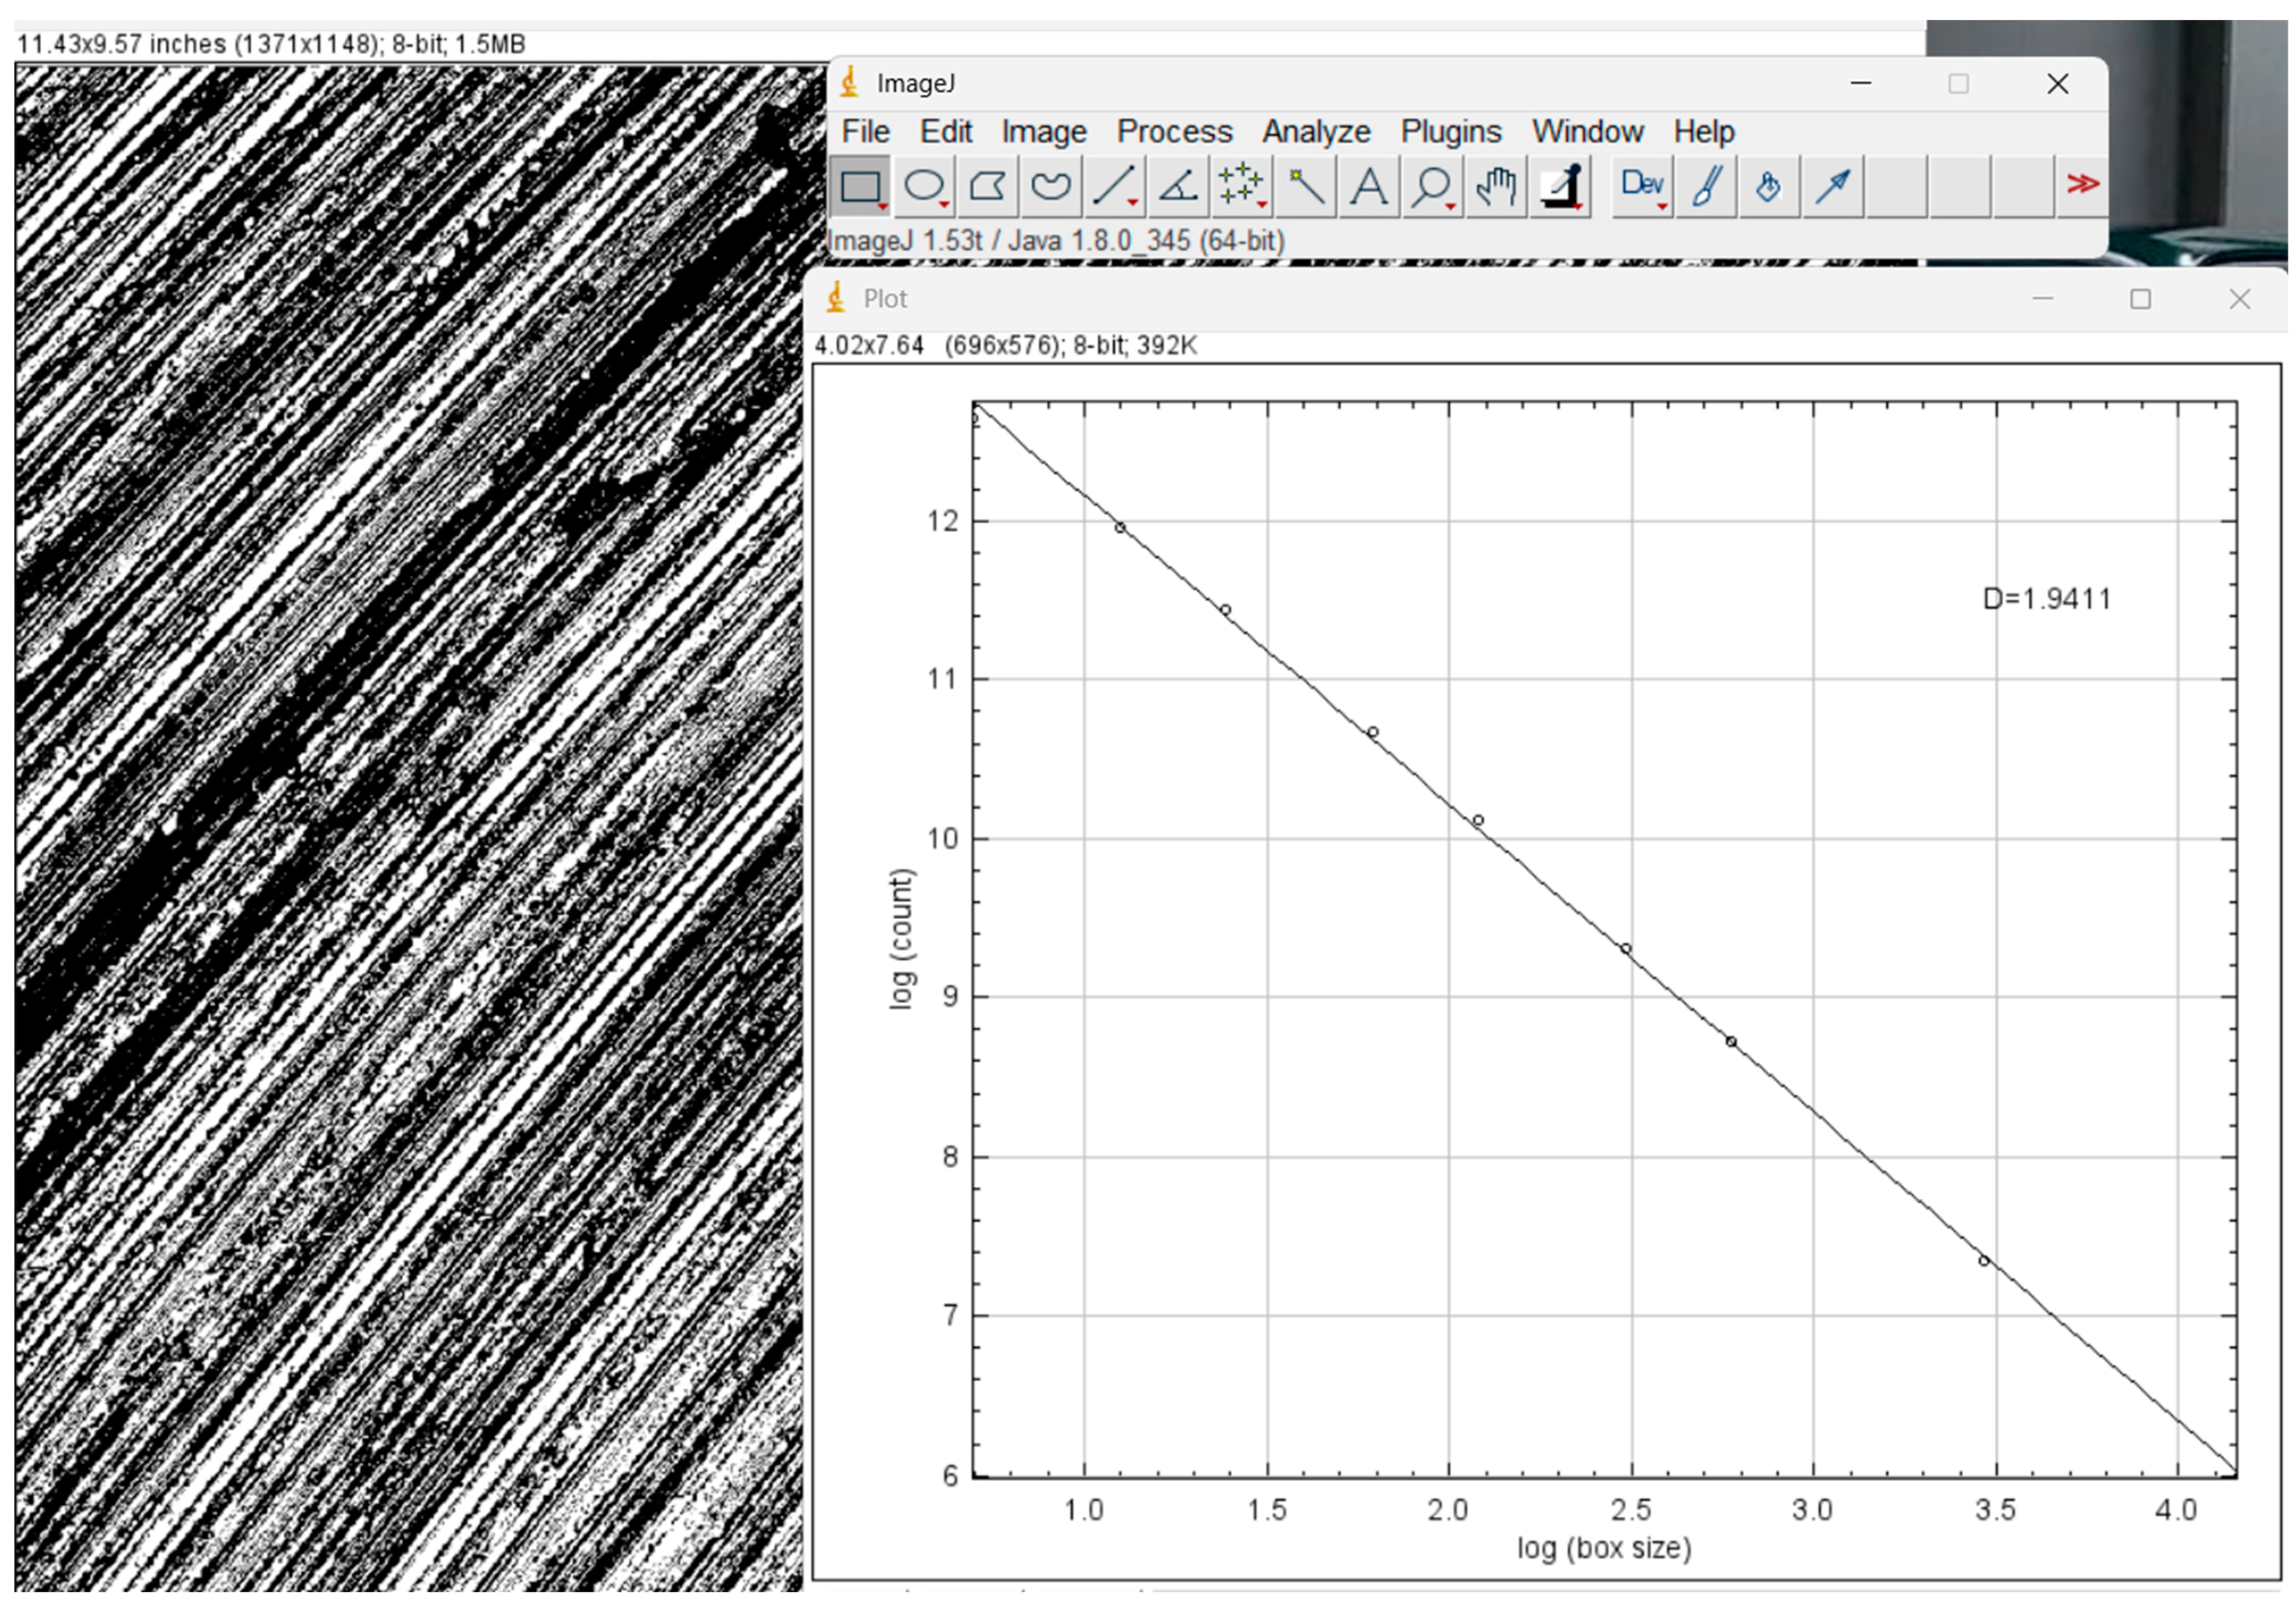Select the Multi-point tool
This screenshot has height=1607, width=2296.
(x=1241, y=186)
